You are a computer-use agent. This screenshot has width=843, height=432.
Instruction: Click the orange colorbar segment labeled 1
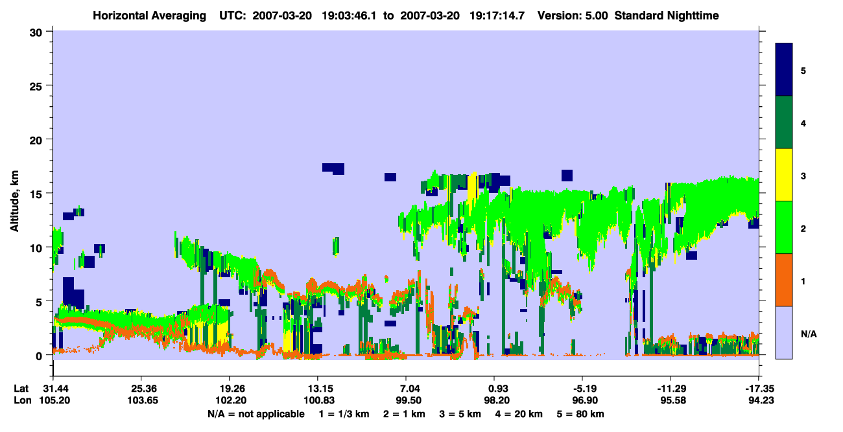(x=784, y=280)
